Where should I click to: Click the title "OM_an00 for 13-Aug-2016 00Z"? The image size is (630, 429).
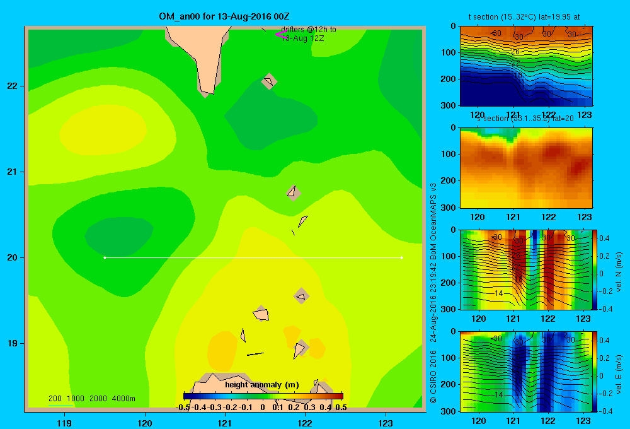(x=224, y=16)
